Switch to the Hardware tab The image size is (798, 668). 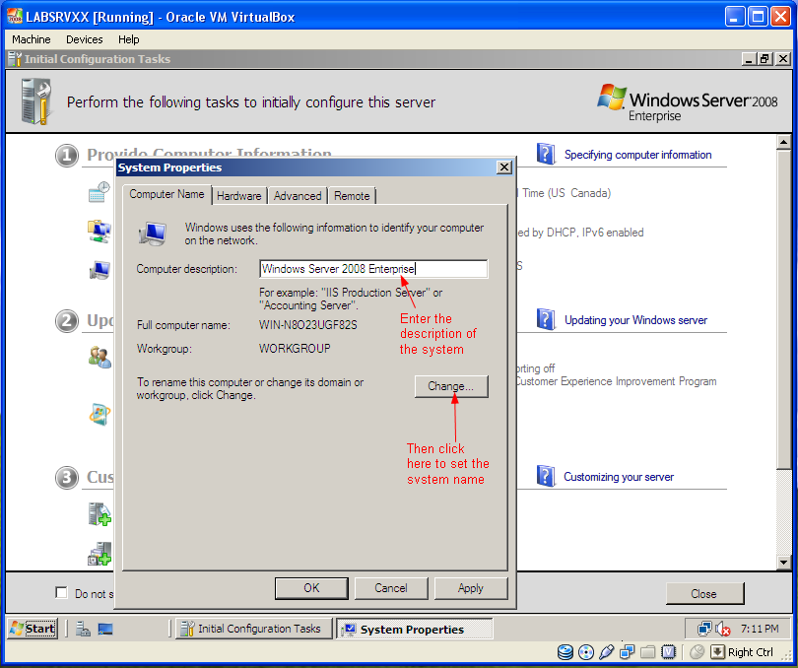(x=239, y=196)
